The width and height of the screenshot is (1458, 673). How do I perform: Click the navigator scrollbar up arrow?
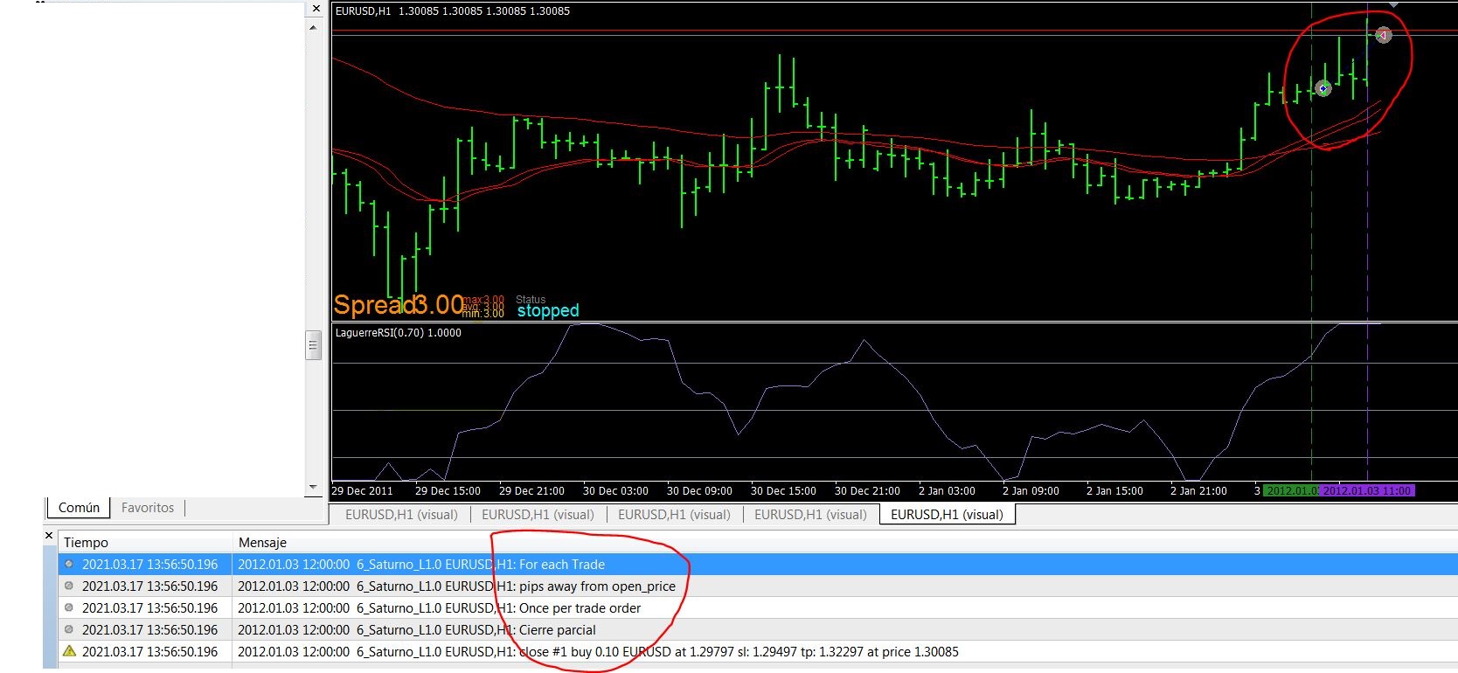(x=313, y=28)
